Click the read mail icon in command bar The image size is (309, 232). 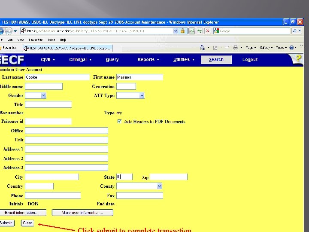227,48
